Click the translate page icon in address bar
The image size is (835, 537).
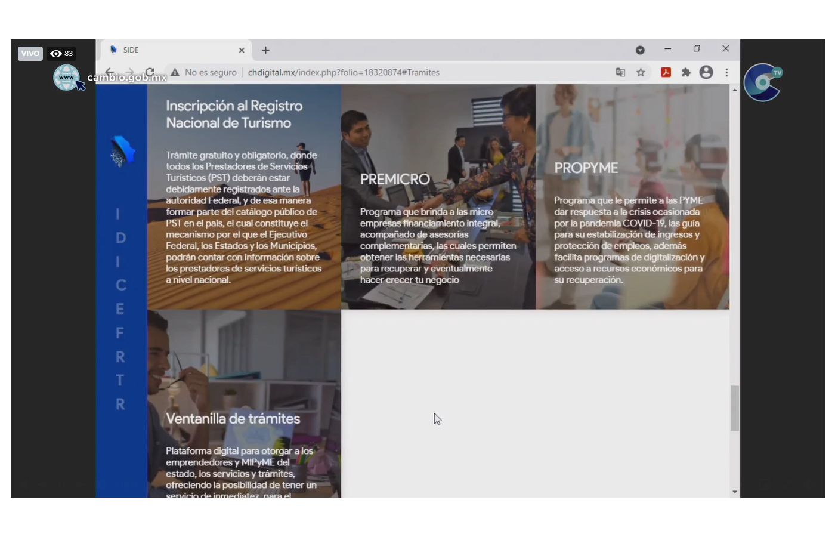click(x=620, y=72)
